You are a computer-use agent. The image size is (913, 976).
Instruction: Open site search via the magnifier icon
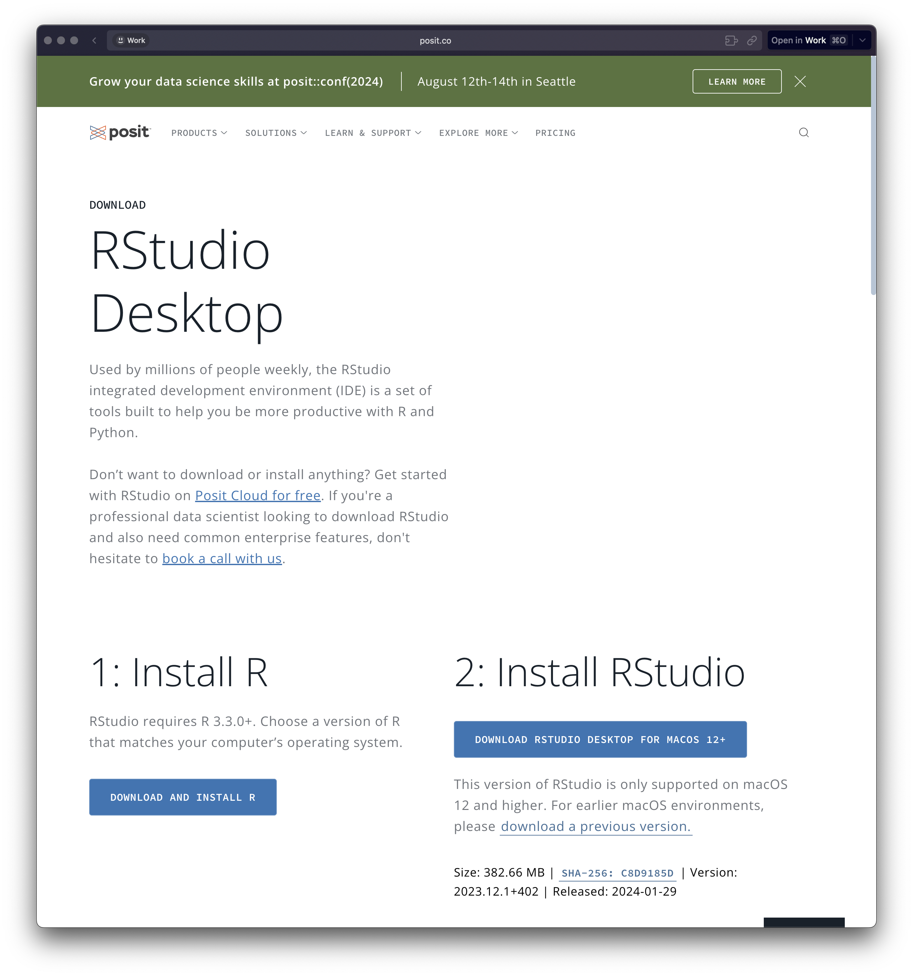[803, 133]
